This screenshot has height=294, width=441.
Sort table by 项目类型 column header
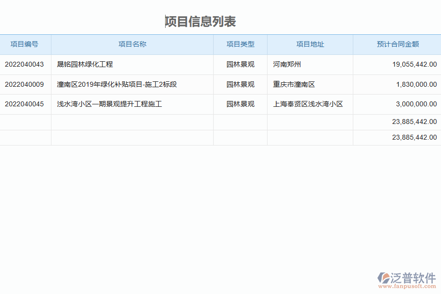[240, 44]
